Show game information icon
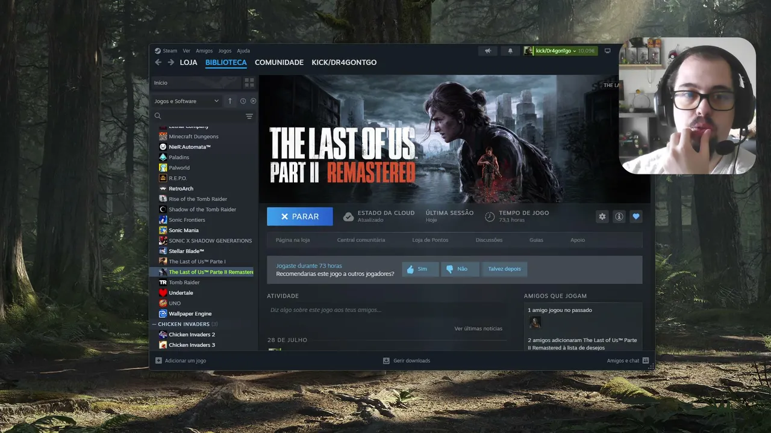This screenshot has height=433, width=771. click(619, 216)
